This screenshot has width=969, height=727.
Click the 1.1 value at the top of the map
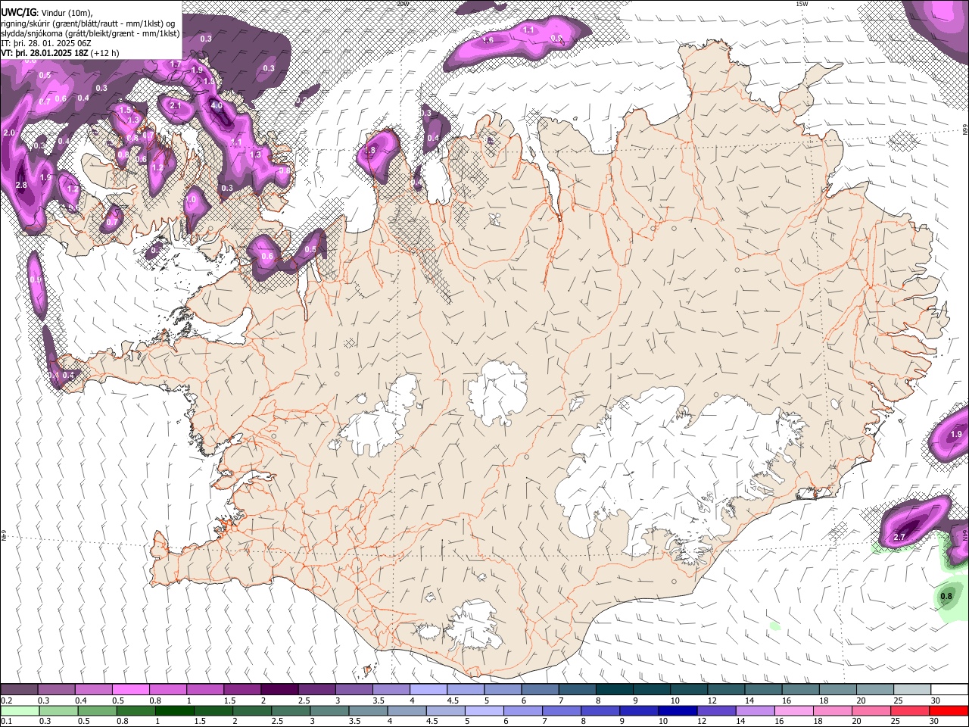click(x=528, y=30)
